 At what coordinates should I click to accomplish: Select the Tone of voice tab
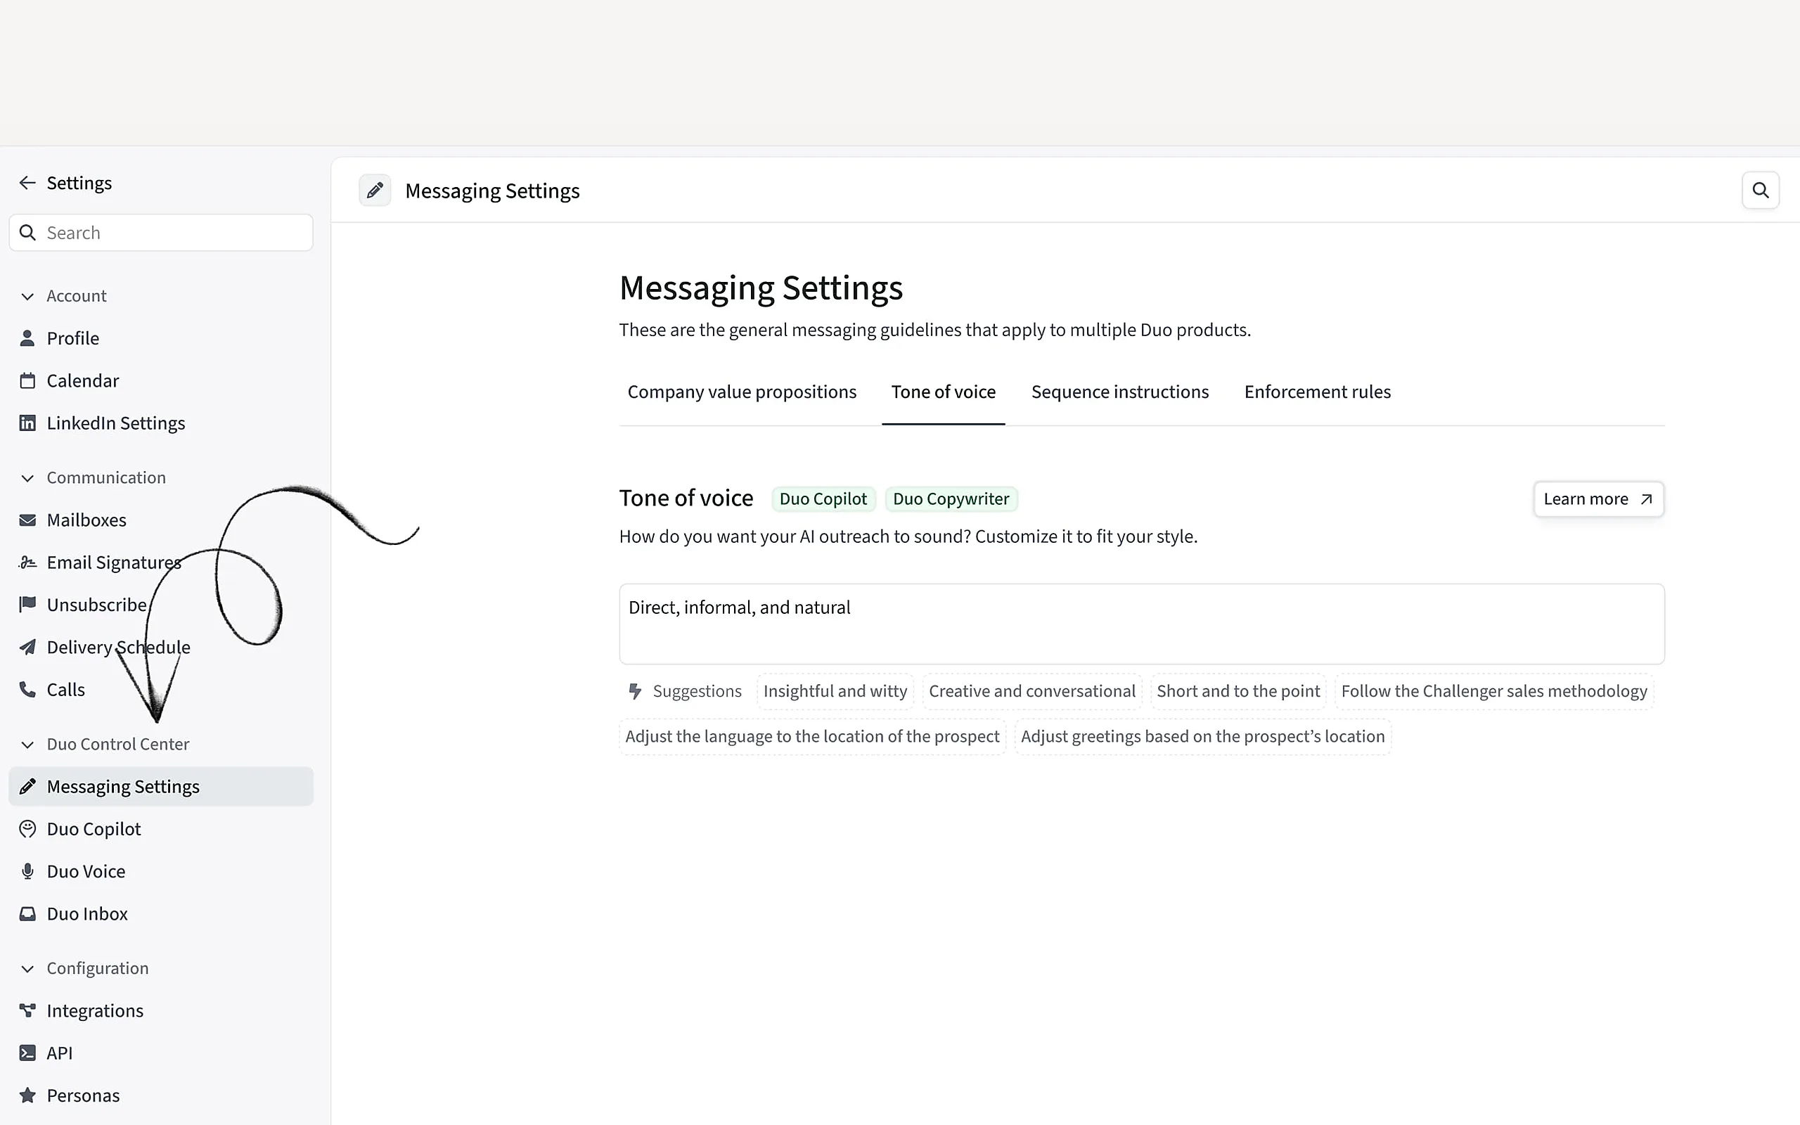943,392
